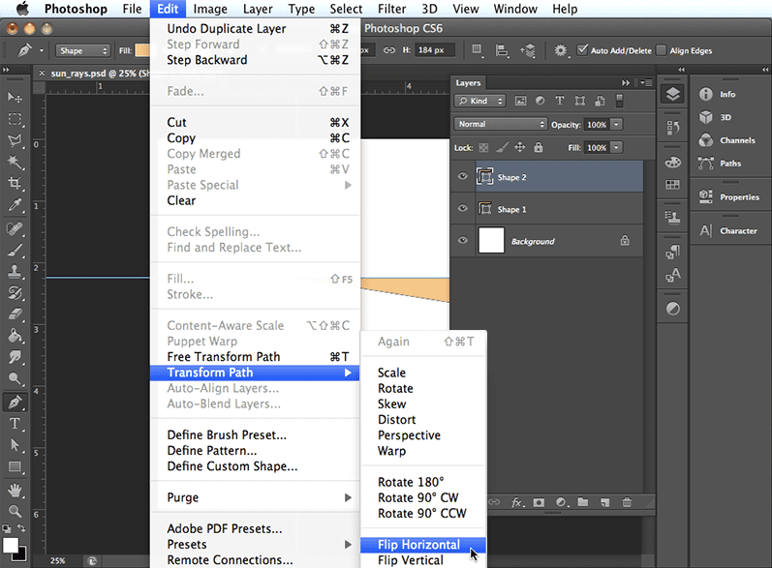This screenshot has height=568, width=772.
Task: Select the Rectangular Marquee tool
Action: (15, 119)
